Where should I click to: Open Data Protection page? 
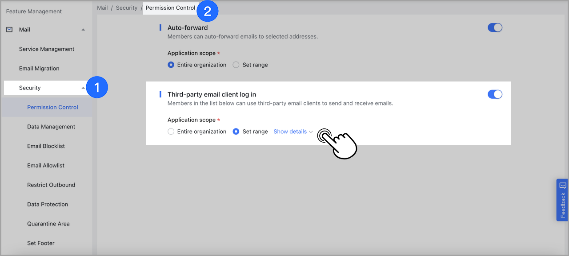point(48,205)
